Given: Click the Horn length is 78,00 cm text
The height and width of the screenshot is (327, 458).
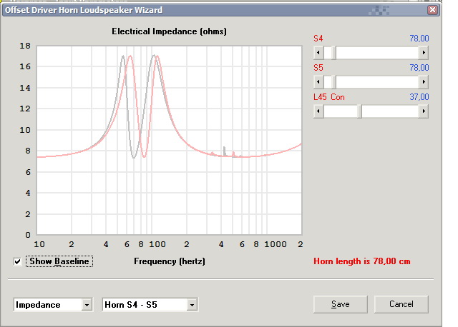Looking at the screenshot, I should [362, 261].
